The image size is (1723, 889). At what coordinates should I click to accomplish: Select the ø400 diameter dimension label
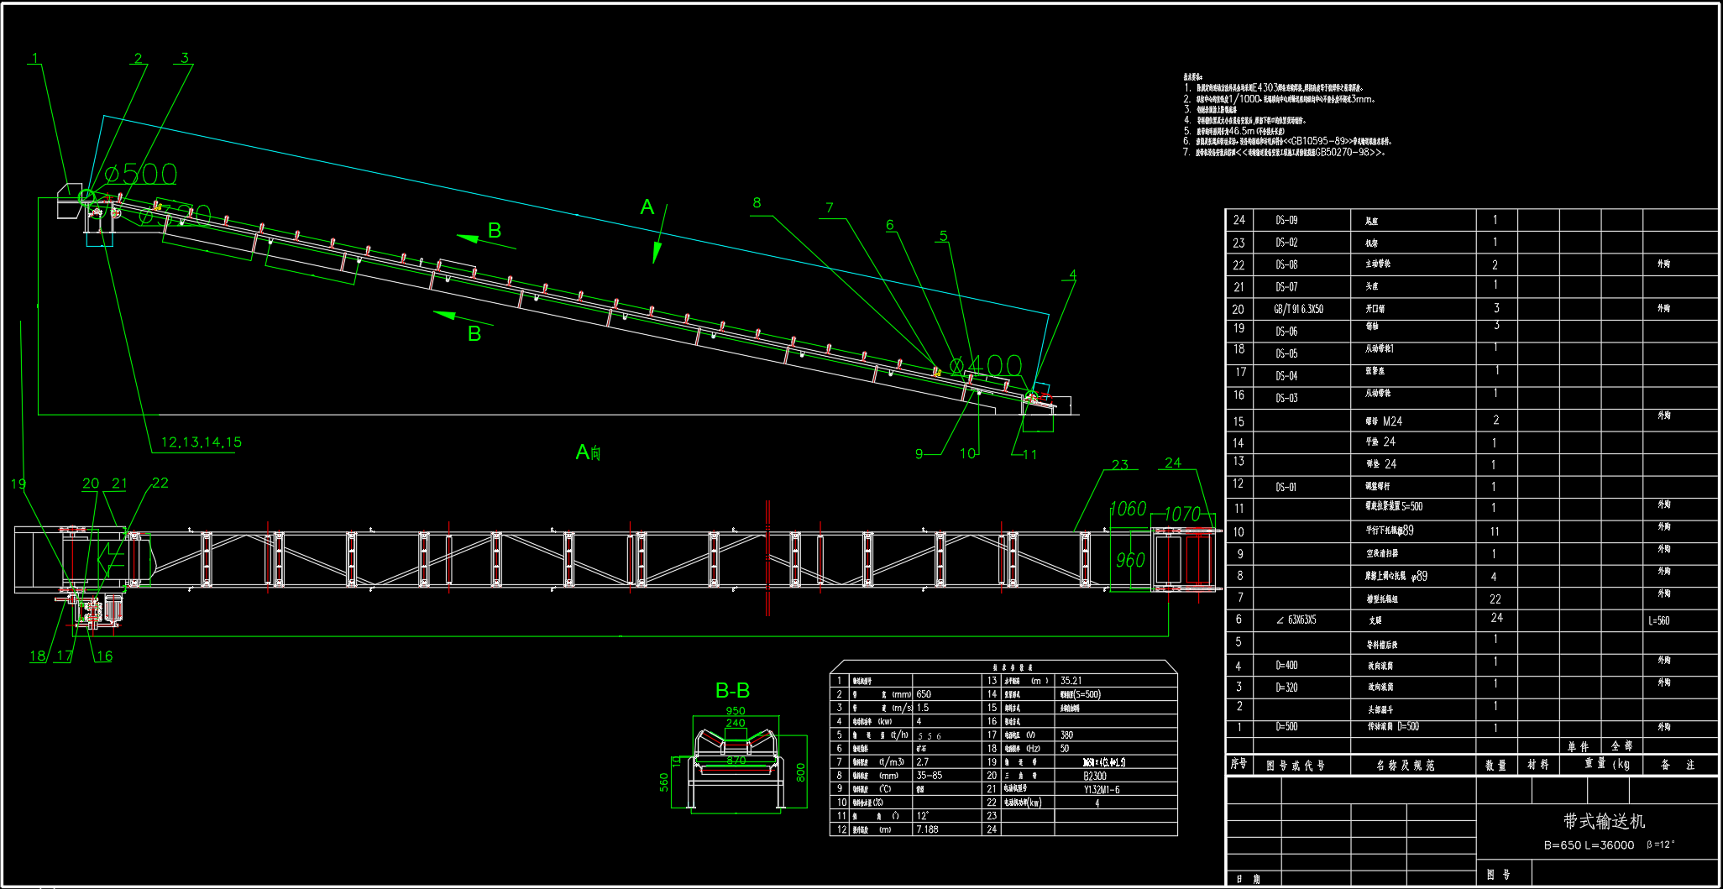(x=986, y=365)
